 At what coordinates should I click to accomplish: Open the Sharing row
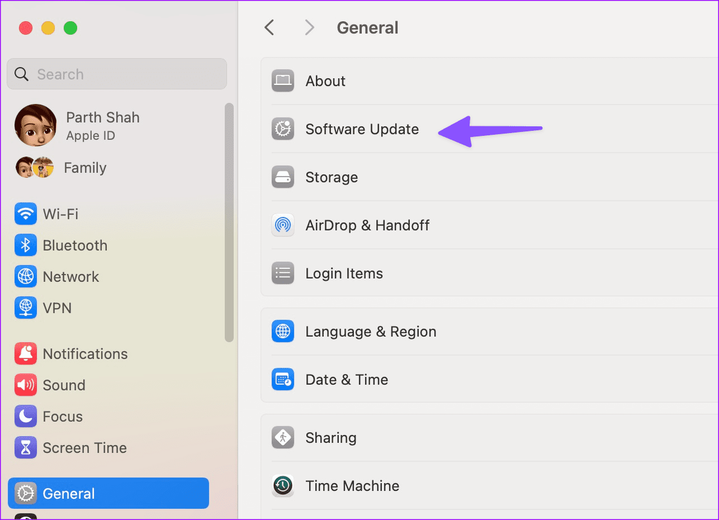click(x=490, y=438)
